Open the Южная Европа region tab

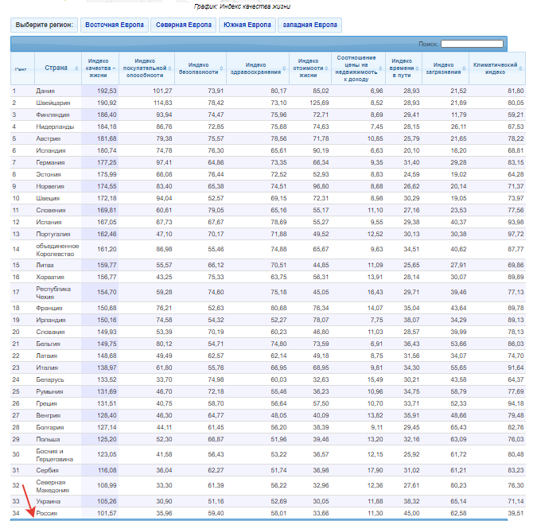click(x=247, y=25)
